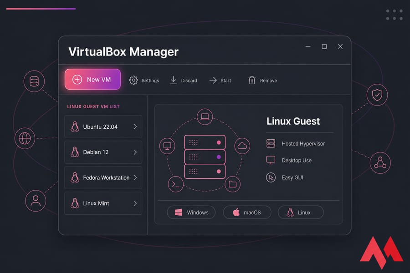Screen dimensions: 410x273
Task: Click the Hosted Hypervisor text
Action: pyautogui.click(x=303, y=144)
